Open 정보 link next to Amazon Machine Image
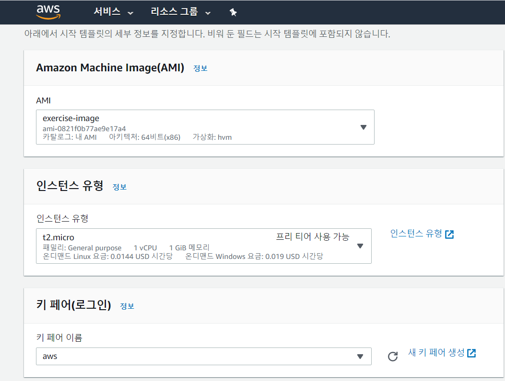The height and width of the screenshot is (381, 505). [200, 68]
